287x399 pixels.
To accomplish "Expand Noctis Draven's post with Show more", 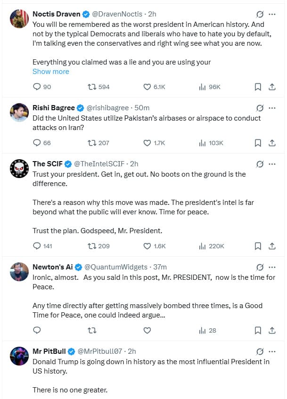I will 51,72.
